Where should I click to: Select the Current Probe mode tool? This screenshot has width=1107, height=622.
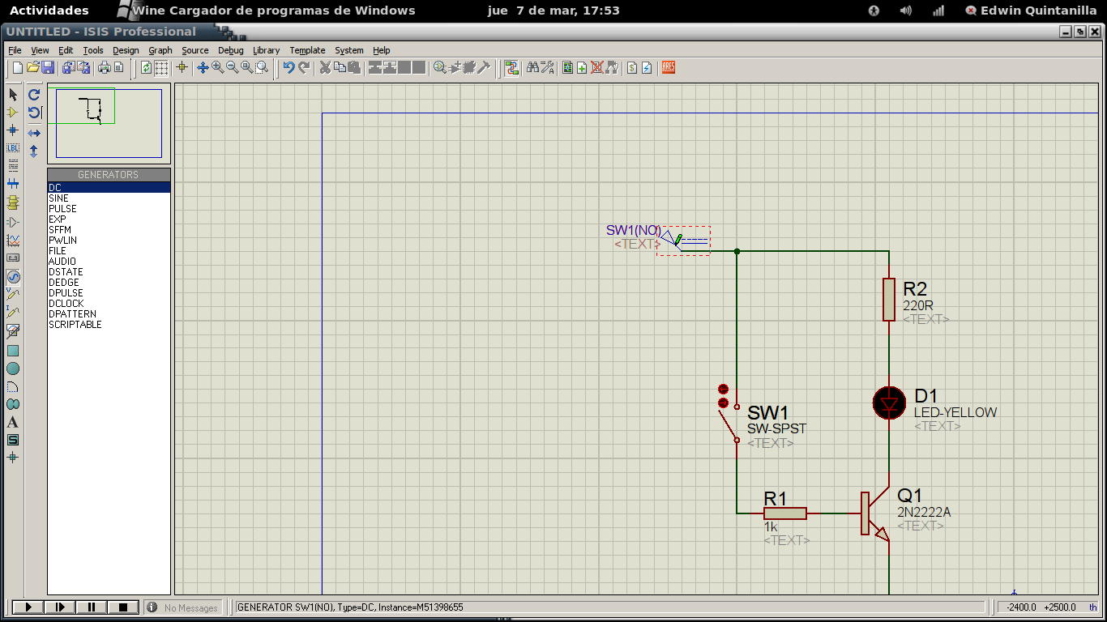pos(11,311)
